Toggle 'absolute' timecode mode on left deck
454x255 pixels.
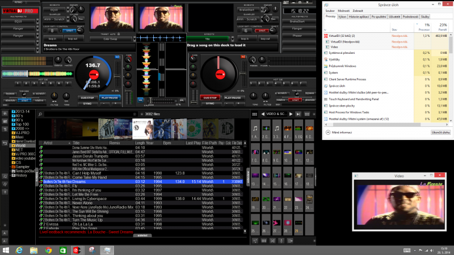pos(10,100)
